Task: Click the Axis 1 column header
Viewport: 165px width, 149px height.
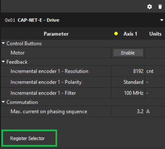Action: (x=130, y=34)
